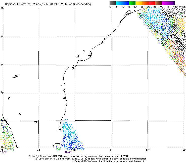Click the longitude label 90
This screenshot has width=186, height=163.
point(184,150)
